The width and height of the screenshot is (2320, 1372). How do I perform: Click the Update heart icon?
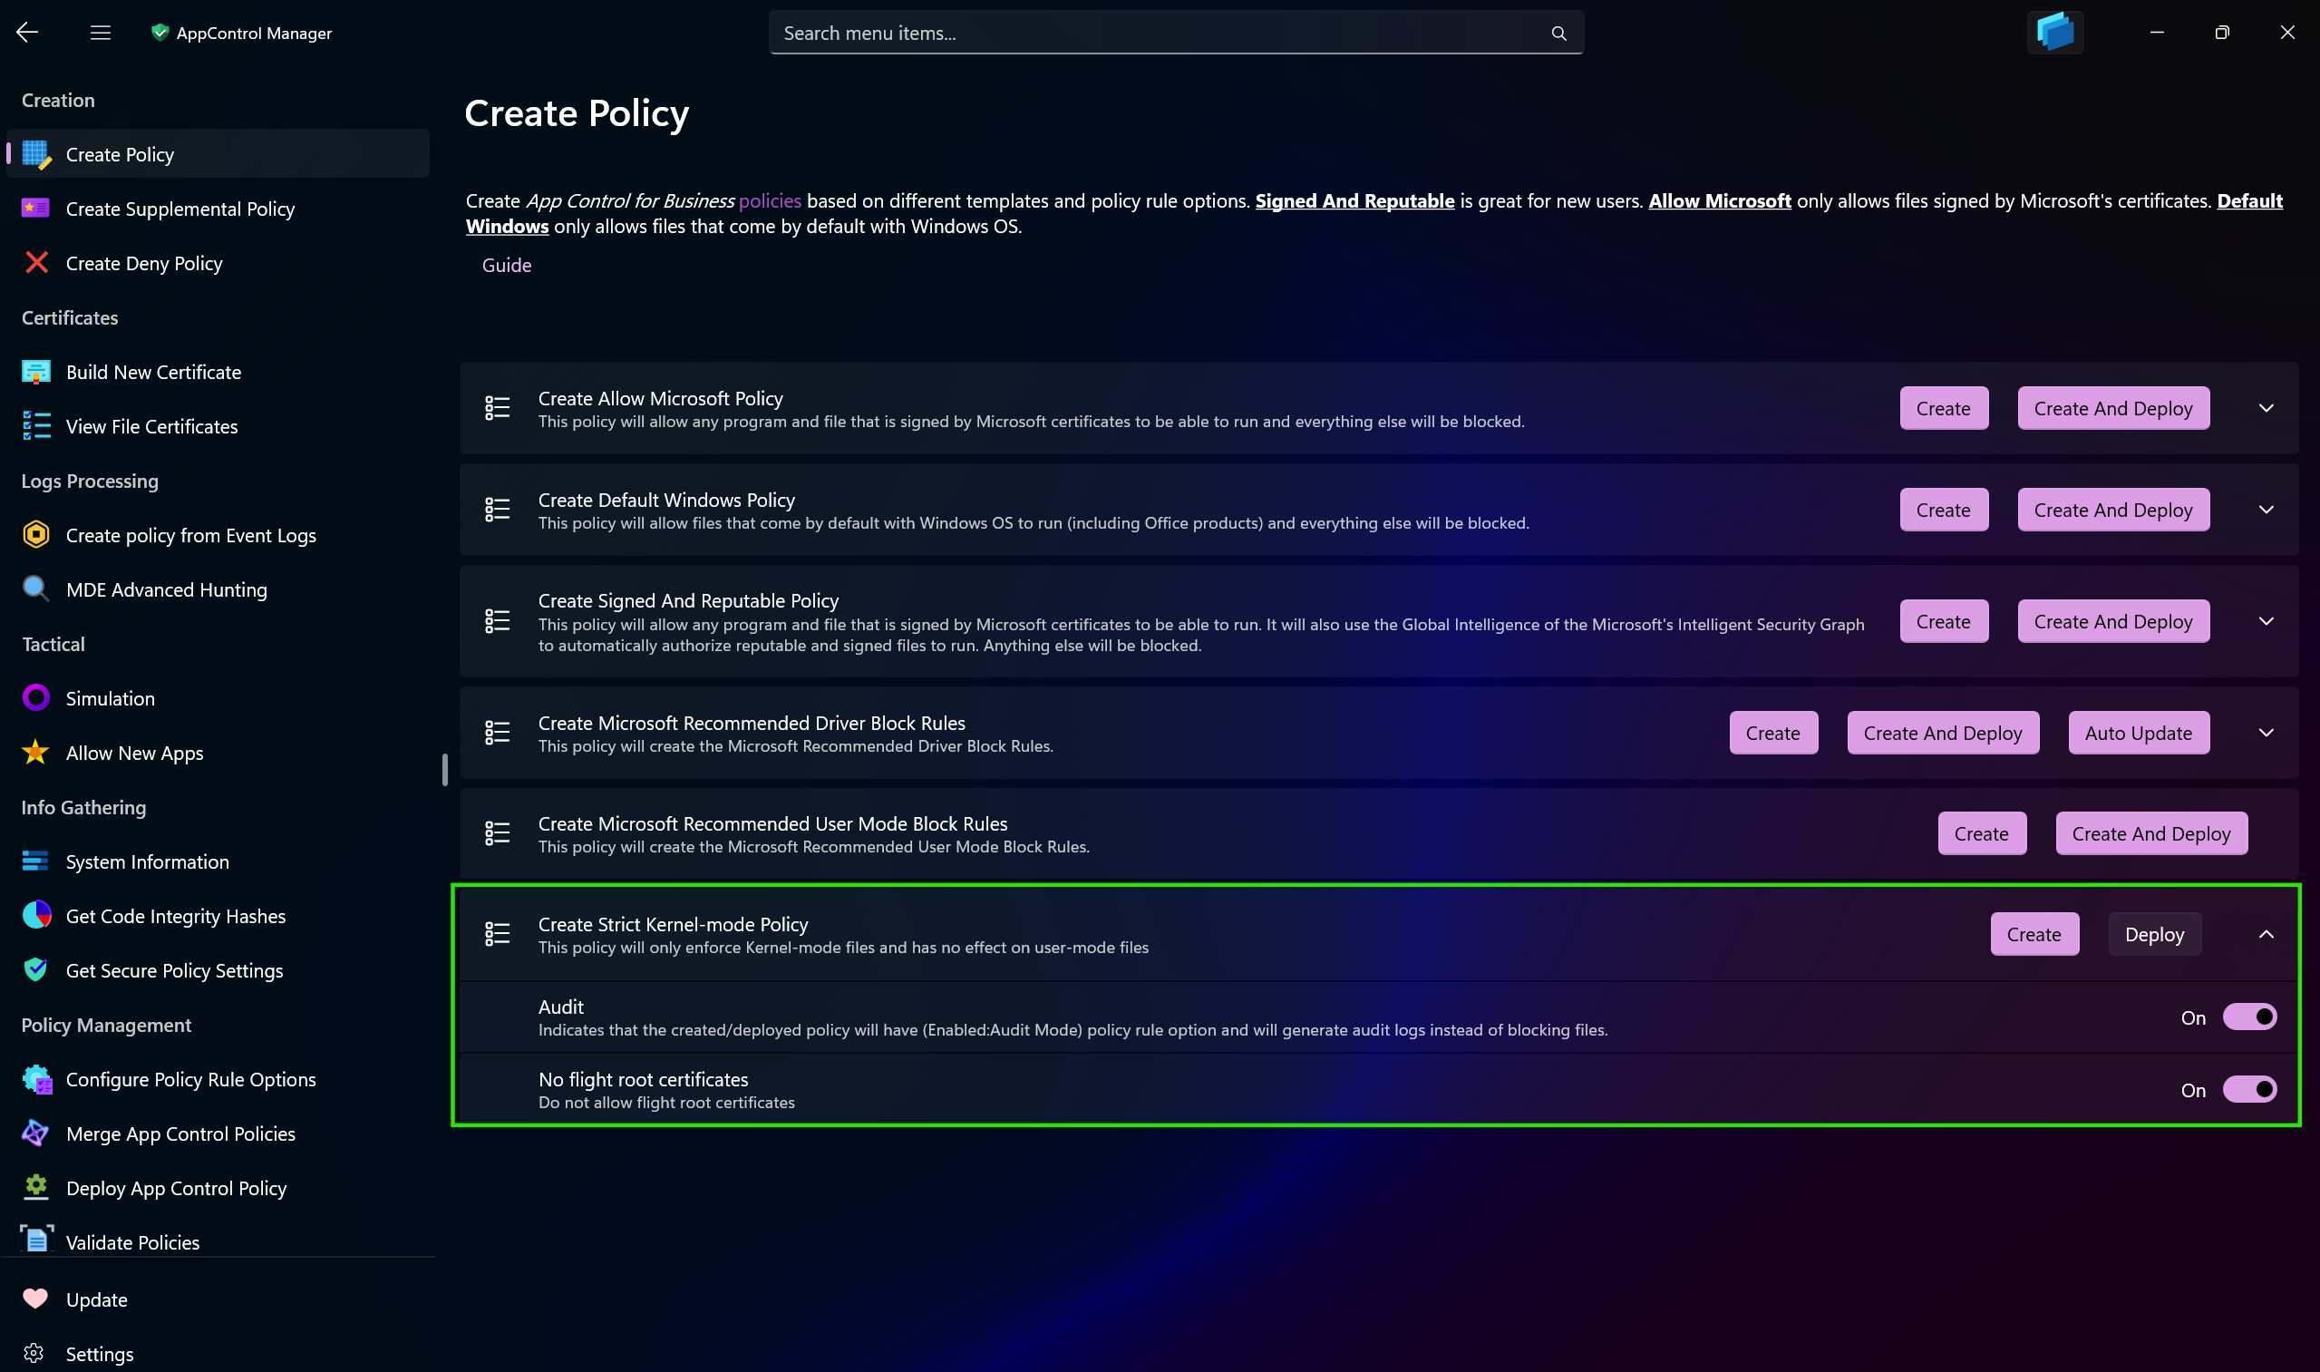[35, 1299]
